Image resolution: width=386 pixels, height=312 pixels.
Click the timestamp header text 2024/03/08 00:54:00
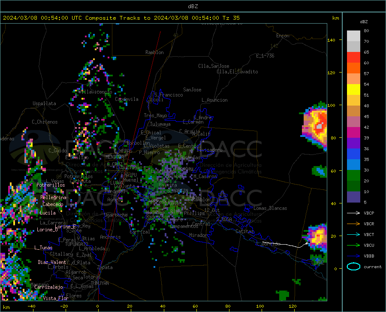pyautogui.click(x=36, y=18)
